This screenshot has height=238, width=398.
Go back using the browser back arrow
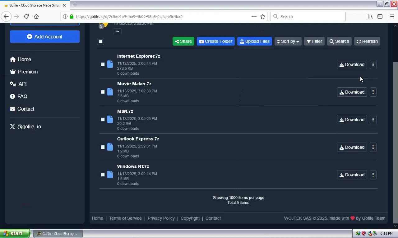[x=6, y=16]
